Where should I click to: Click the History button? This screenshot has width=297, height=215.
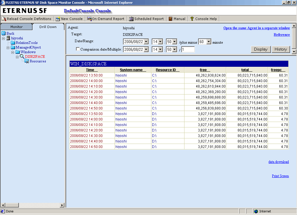281,49
